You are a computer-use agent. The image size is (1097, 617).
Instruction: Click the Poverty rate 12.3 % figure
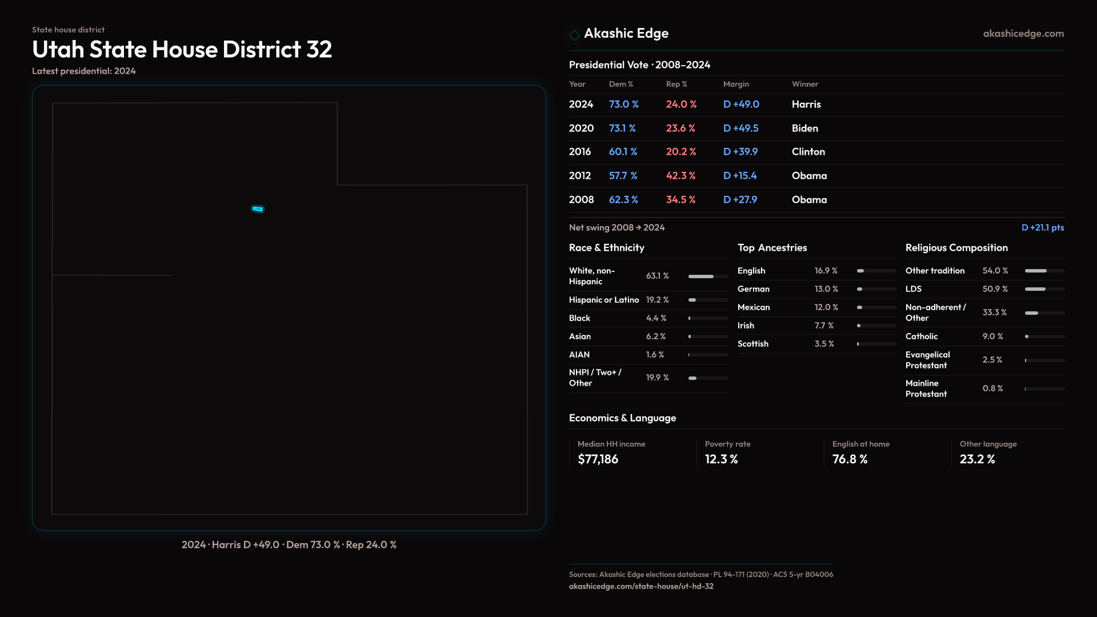point(721,459)
